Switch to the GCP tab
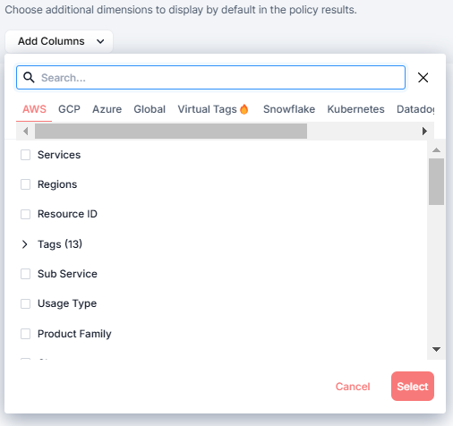The image size is (453, 426). tap(69, 109)
